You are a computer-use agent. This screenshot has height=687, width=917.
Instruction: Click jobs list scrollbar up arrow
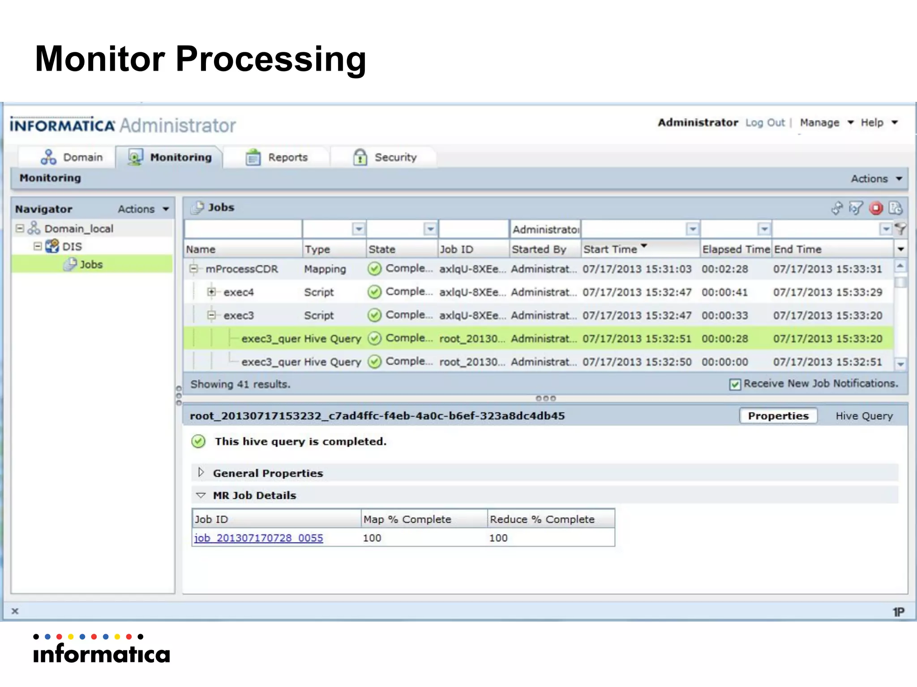point(900,266)
